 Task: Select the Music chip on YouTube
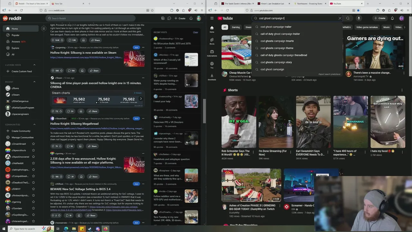(387, 27)
